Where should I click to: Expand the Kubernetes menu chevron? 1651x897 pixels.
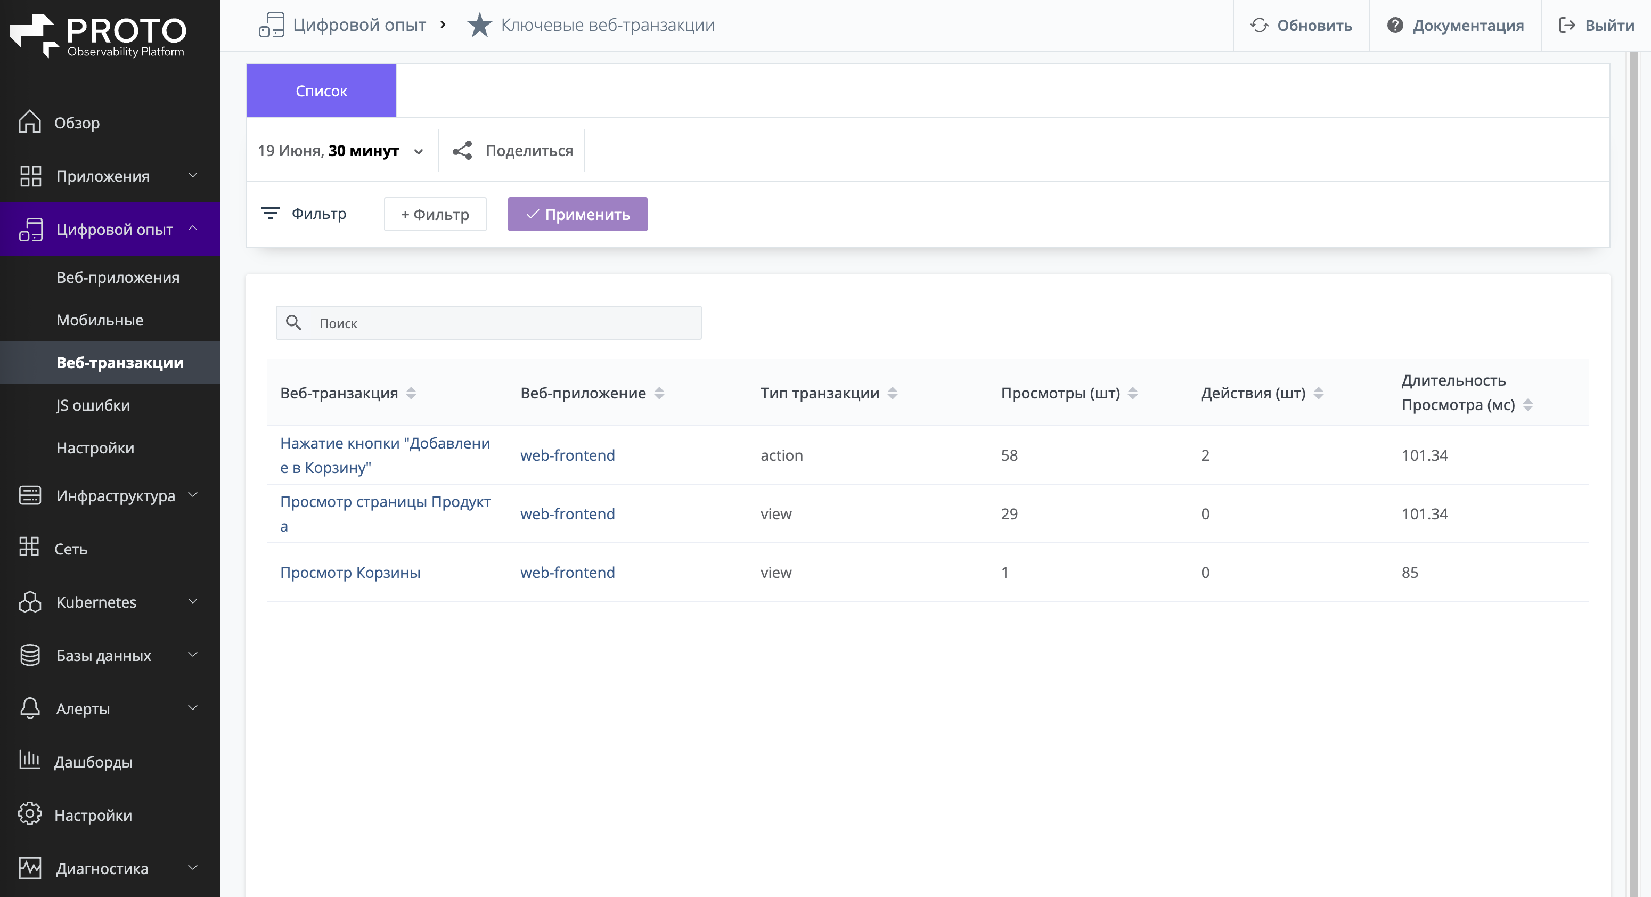192,601
